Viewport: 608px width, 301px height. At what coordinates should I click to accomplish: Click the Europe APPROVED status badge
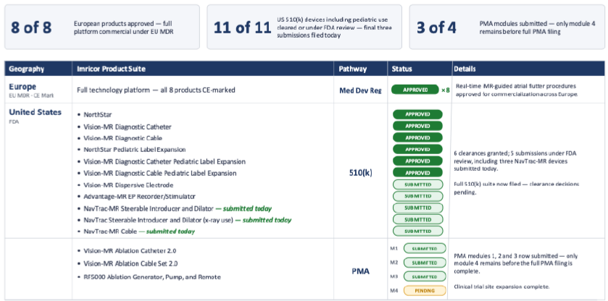(415, 90)
